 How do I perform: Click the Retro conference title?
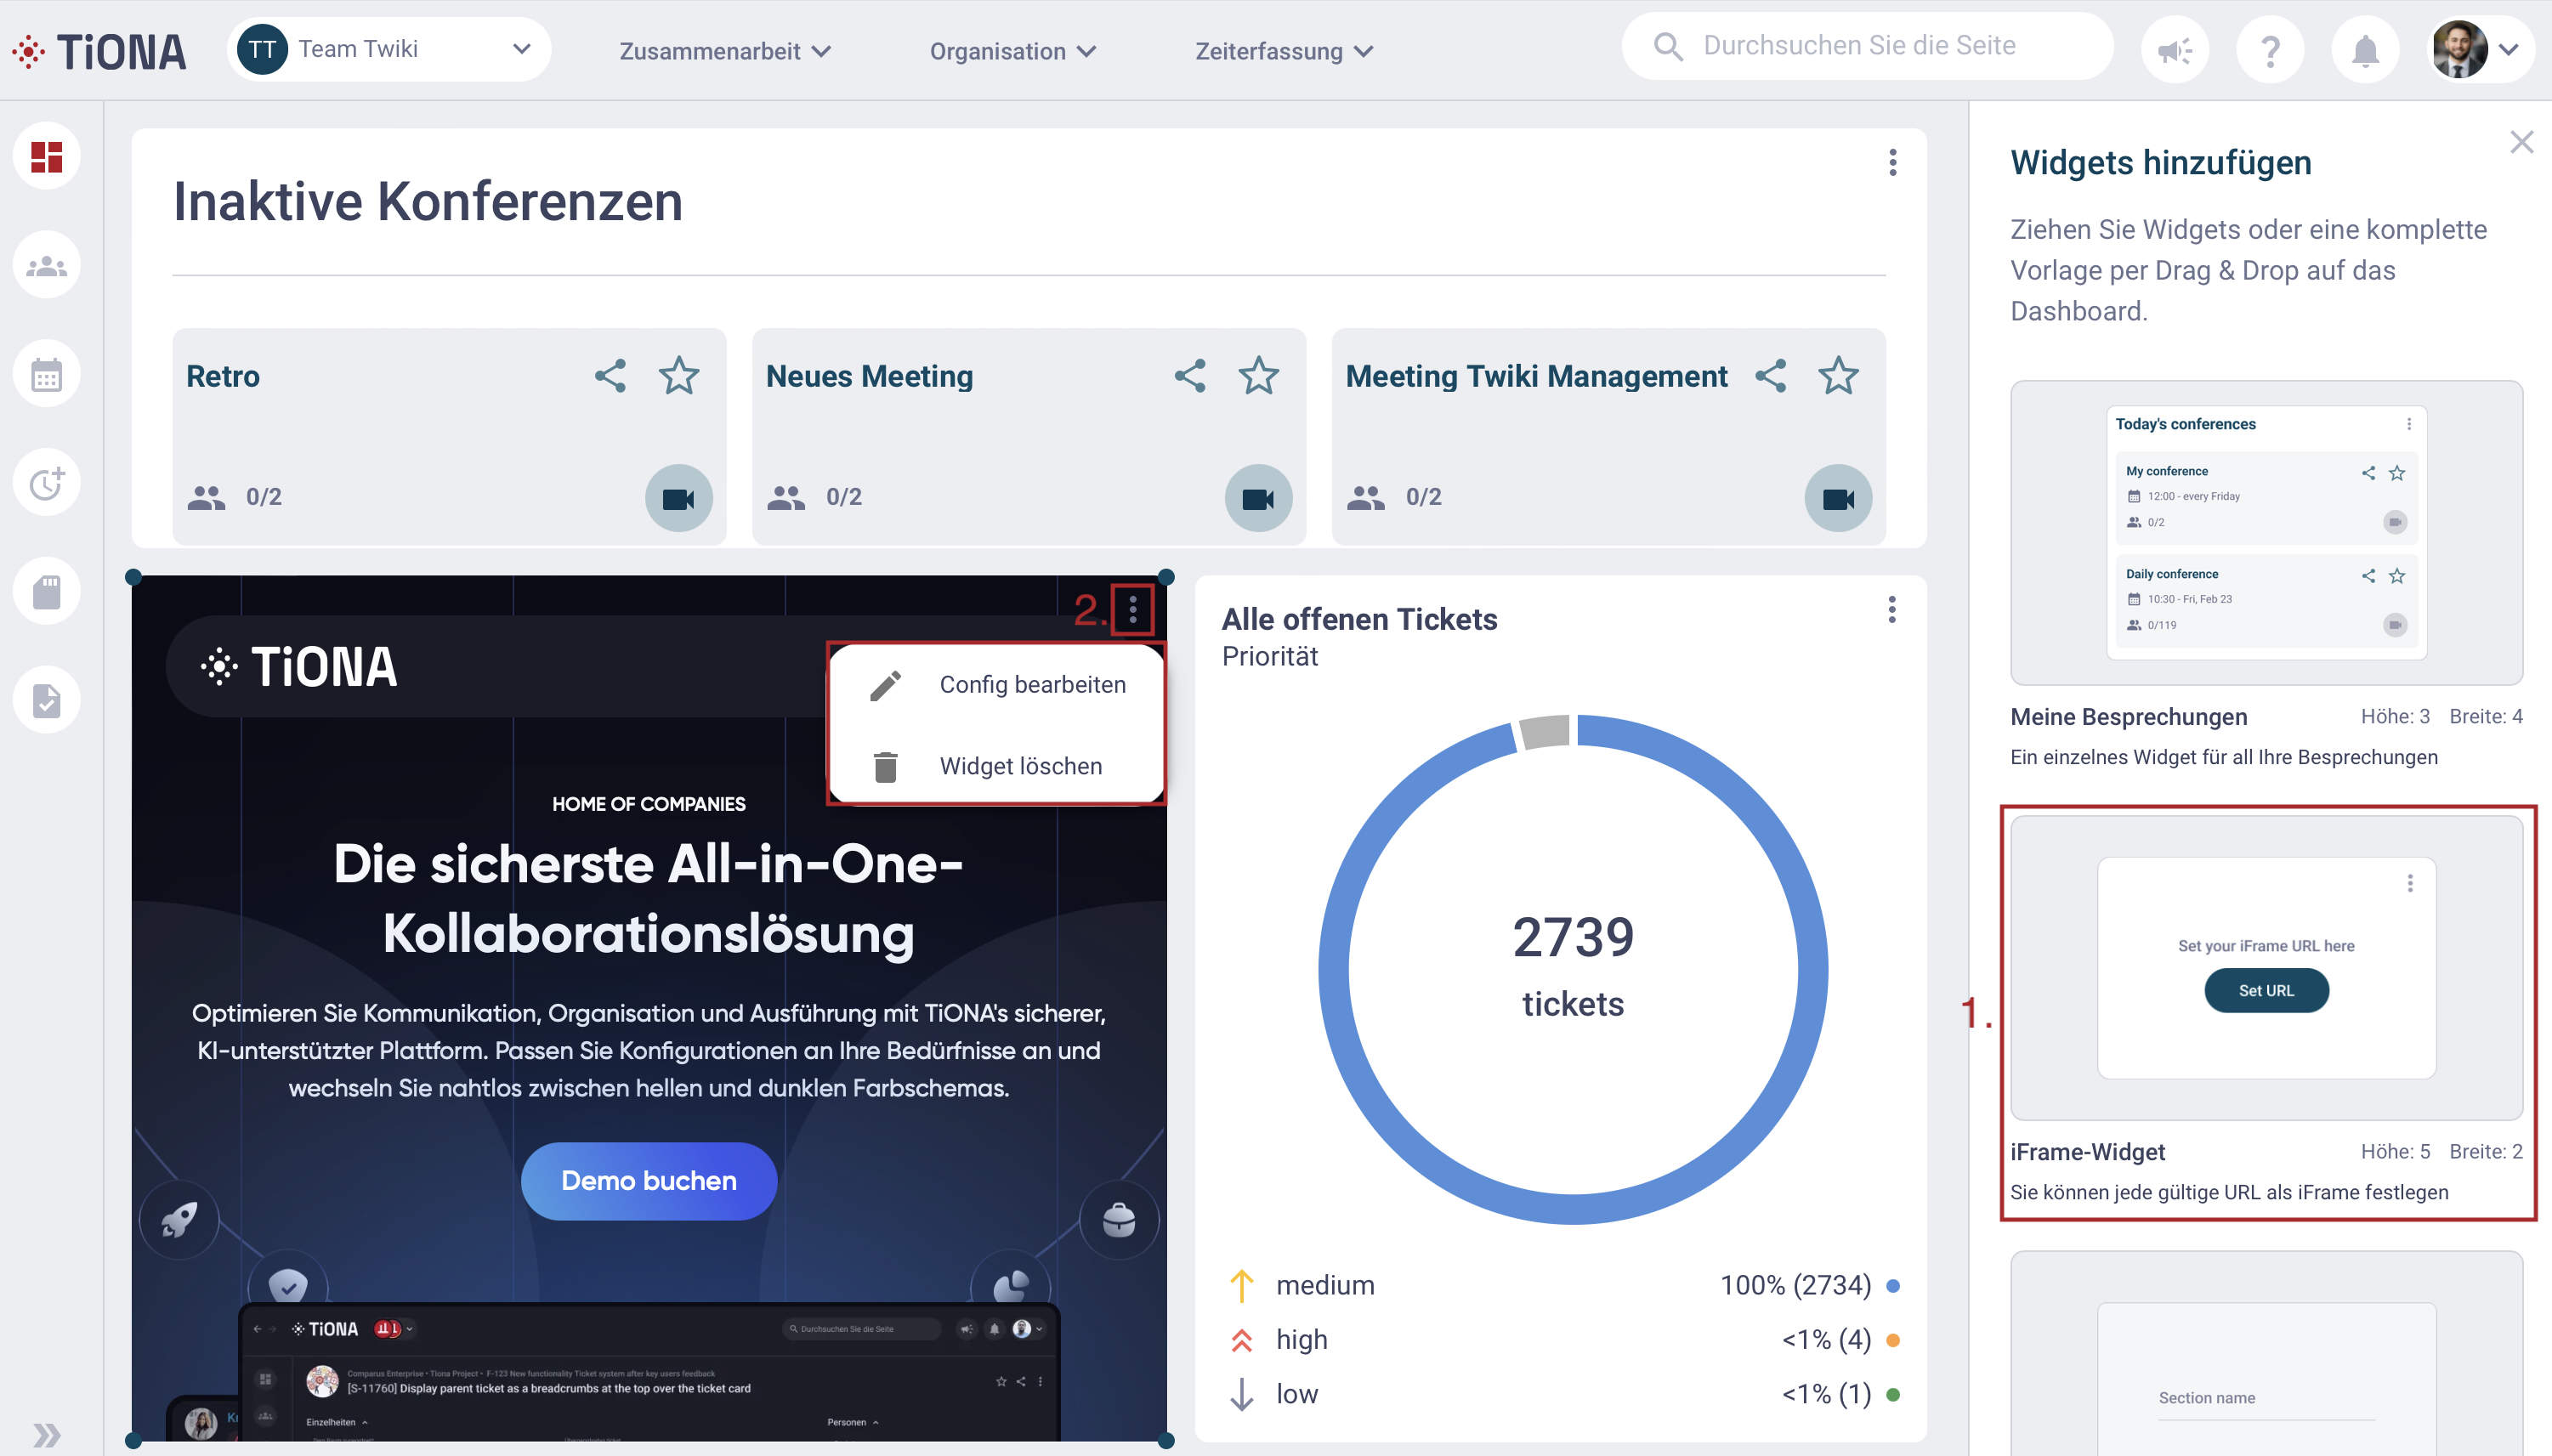[223, 376]
